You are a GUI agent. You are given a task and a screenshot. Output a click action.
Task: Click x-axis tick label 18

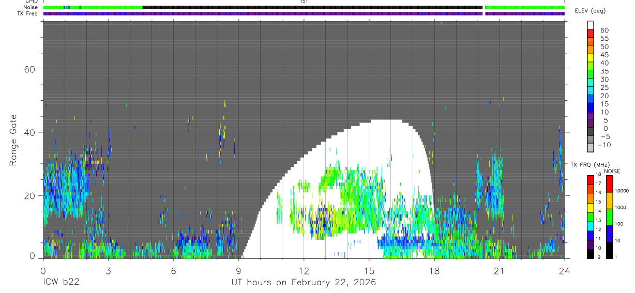coord(434,271)
